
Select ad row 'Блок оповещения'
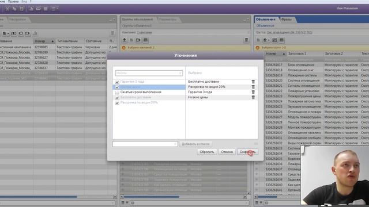pos(317,65)
